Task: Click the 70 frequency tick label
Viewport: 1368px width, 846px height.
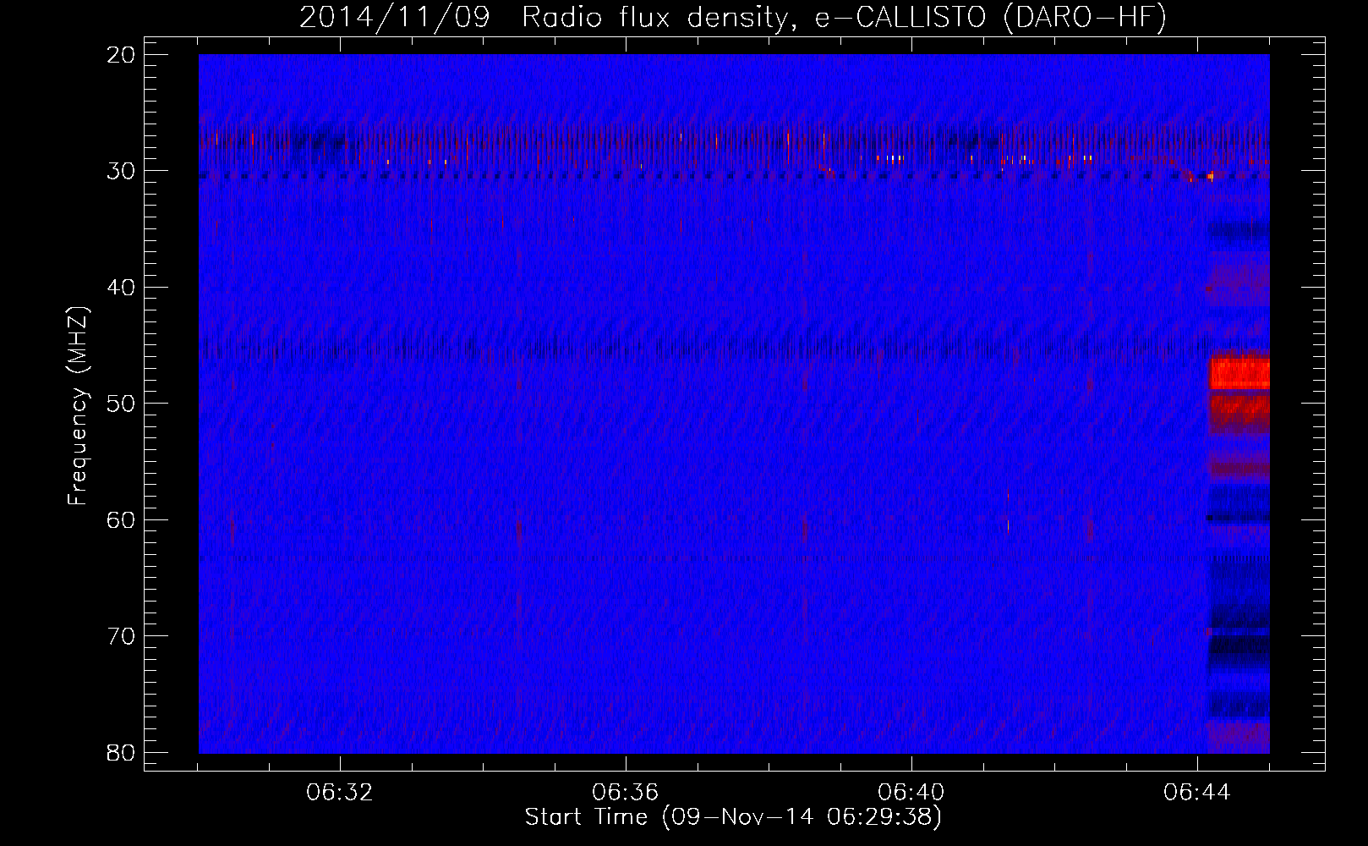Action: (x=121, y=636)
